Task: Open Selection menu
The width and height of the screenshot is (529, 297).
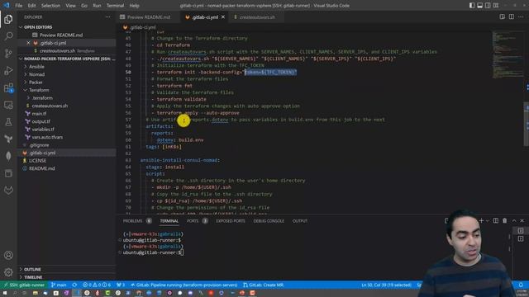Action: coord(50,6)
